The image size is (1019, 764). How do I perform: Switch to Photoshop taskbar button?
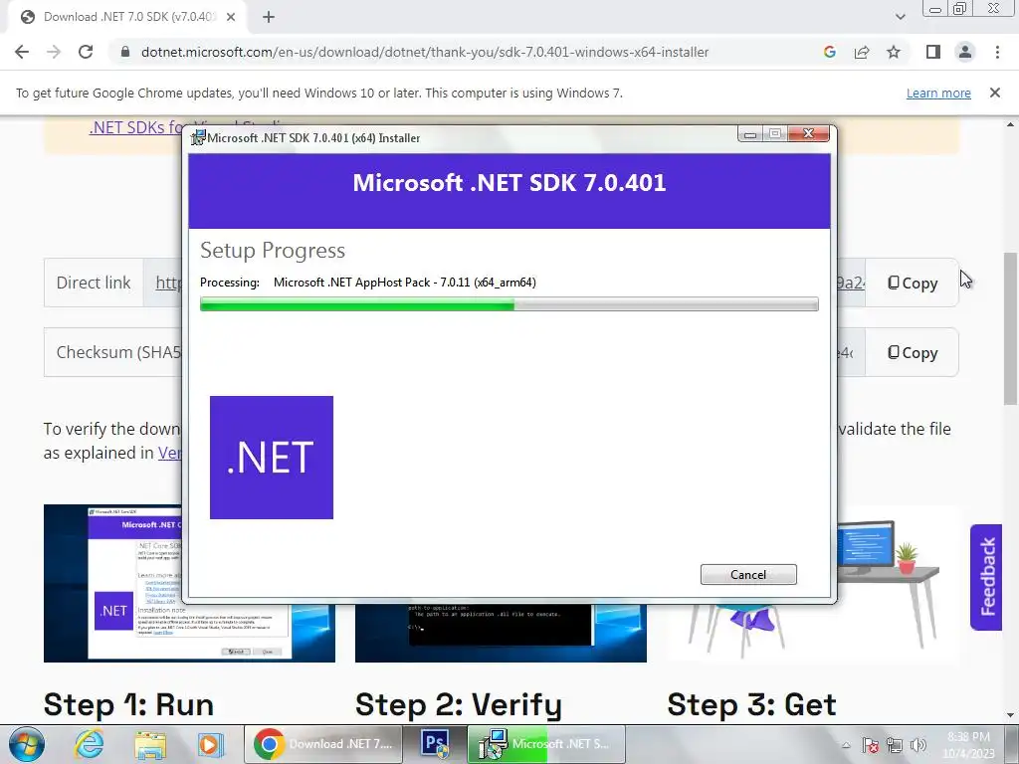435,744
